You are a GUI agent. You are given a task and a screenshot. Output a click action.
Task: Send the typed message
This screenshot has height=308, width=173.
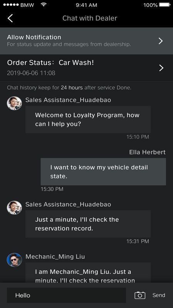pos(159,295)
